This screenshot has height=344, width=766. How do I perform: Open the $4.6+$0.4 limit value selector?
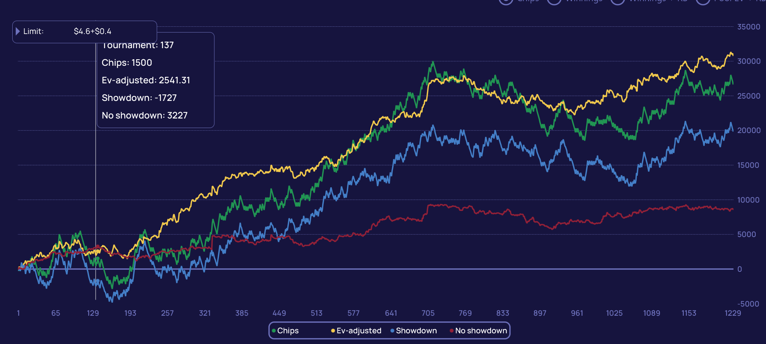pyautogui.click(x=93, y=31)
